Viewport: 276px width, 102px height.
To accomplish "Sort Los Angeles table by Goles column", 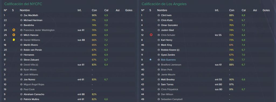I will coord(266,10).
